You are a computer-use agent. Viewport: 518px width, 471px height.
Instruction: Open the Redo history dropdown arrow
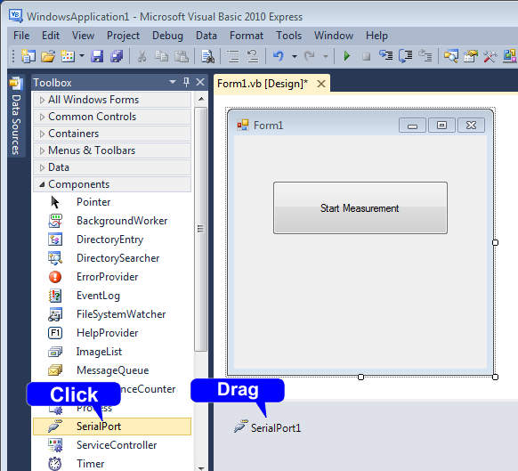tap(326, 56)
